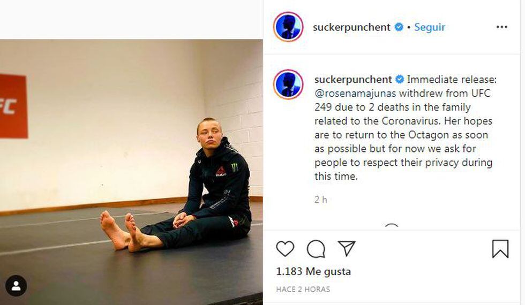View the 1.183 Me gusta likes list
525x305 pixels.
(313, 271)
